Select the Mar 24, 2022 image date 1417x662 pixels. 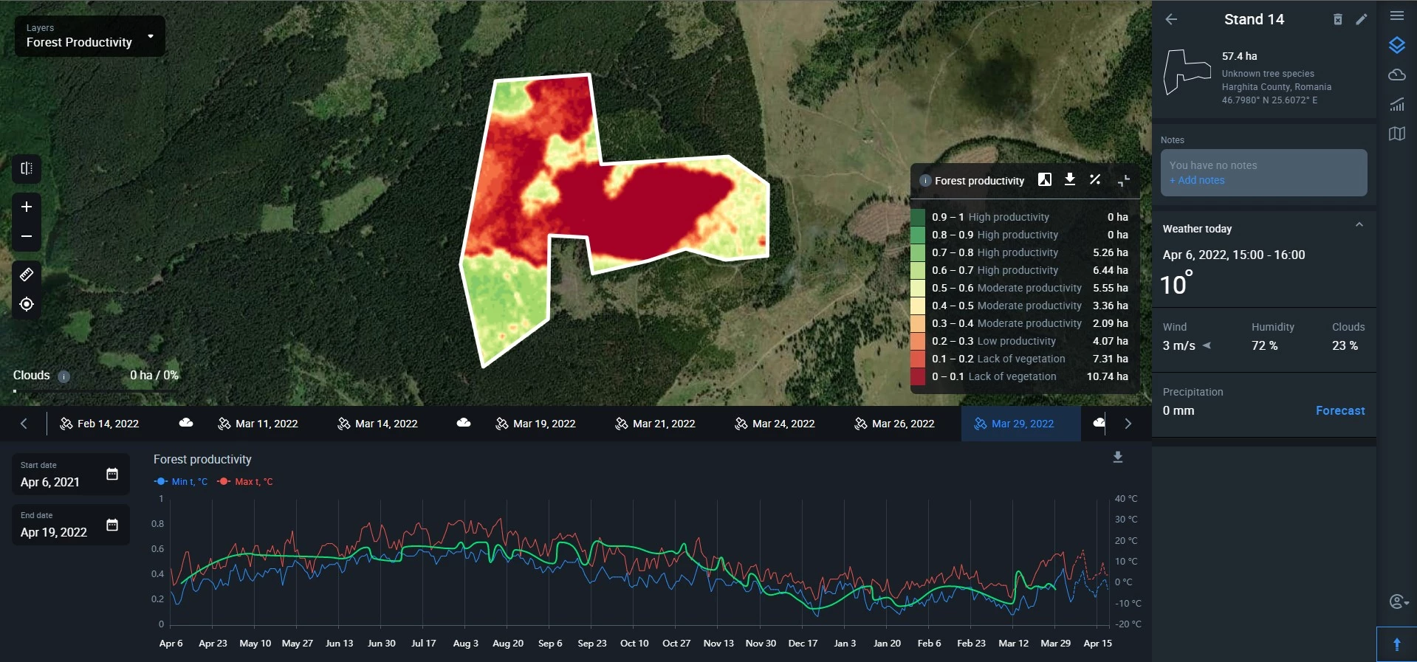(775, 424)
